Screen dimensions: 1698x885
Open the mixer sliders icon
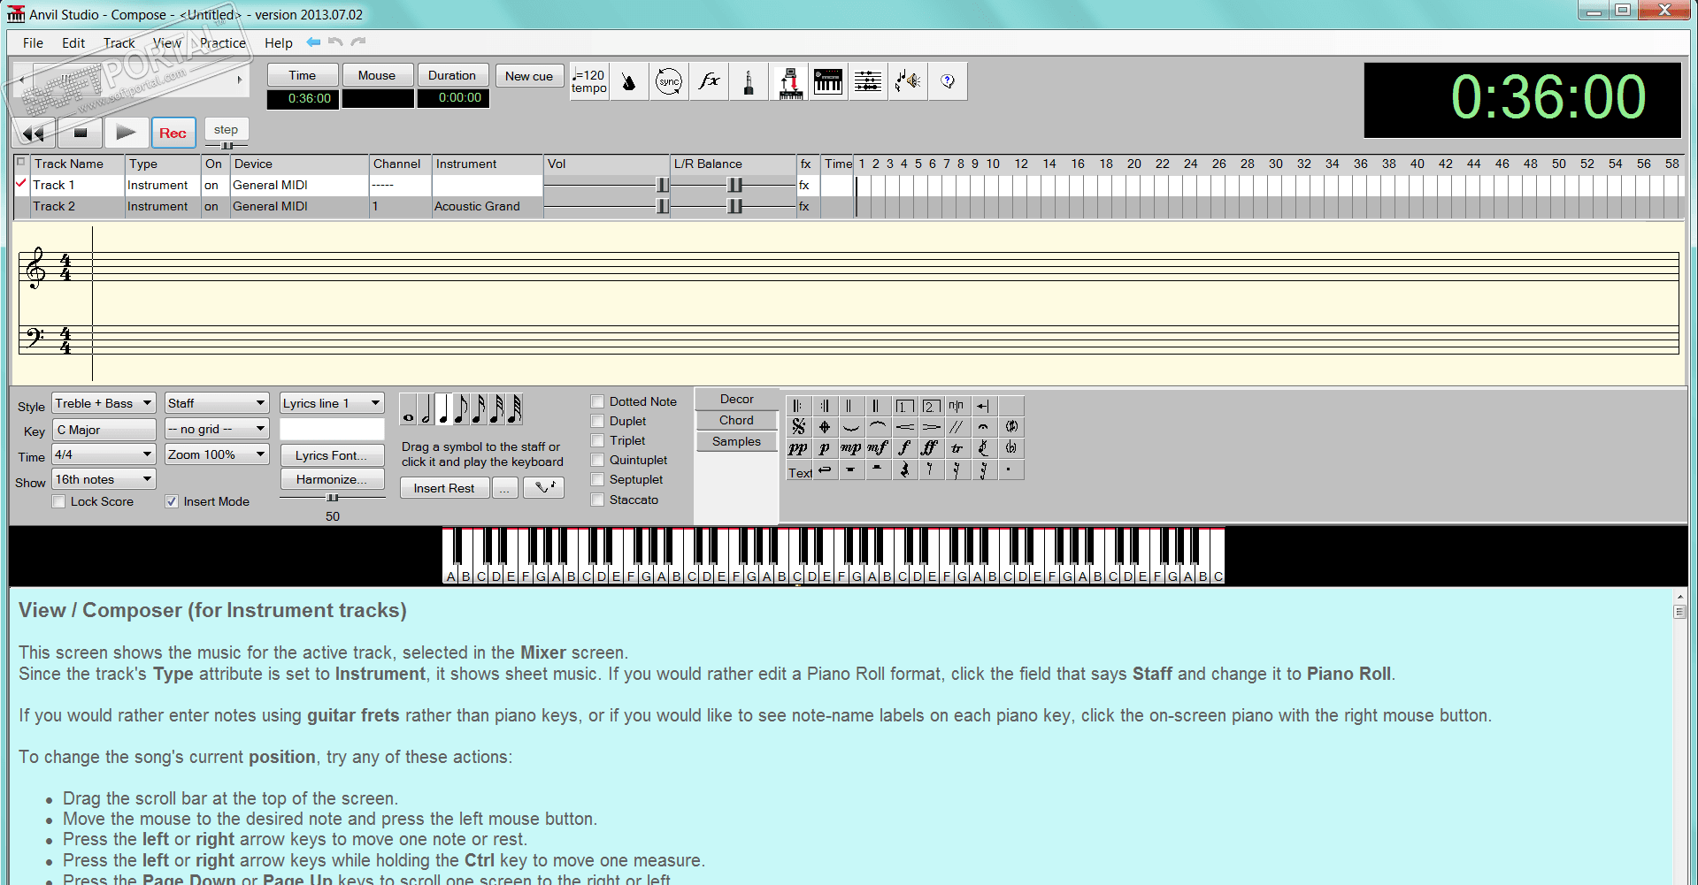click(868, 81)
